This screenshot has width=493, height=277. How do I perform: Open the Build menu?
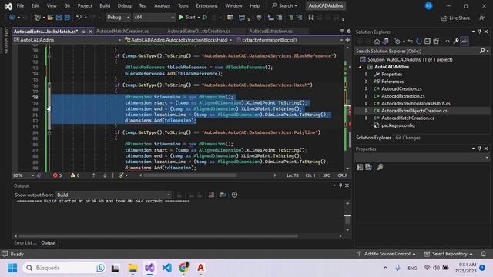coord(105,5)
